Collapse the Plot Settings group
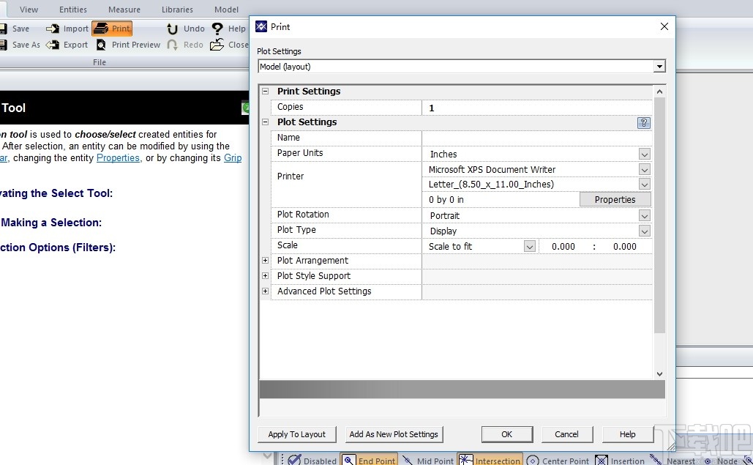The width and height of the screenshot is (753, 465). pos(265,122)
